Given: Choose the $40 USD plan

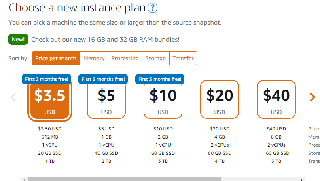Looking at the screenshot, I should click(x=276, y=99).
